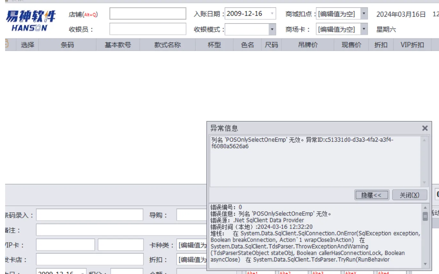The width and height of the screenshot is (439, 274).
Task: Click the 吊牌价 column header
Action: pyautogui.click(x=308, y=45)
